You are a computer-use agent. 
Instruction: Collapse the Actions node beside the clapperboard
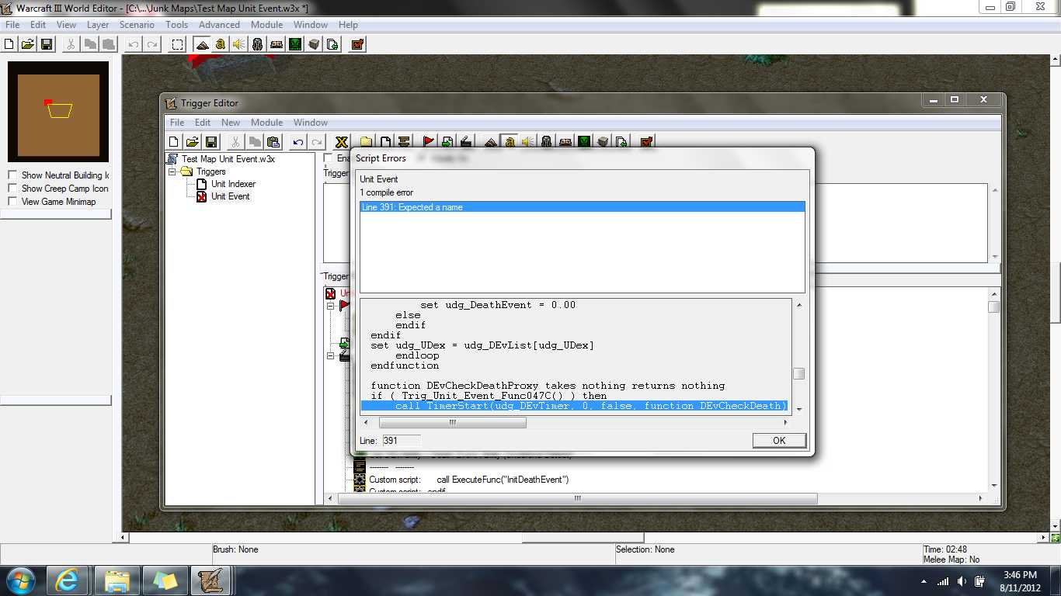(330, 356)
